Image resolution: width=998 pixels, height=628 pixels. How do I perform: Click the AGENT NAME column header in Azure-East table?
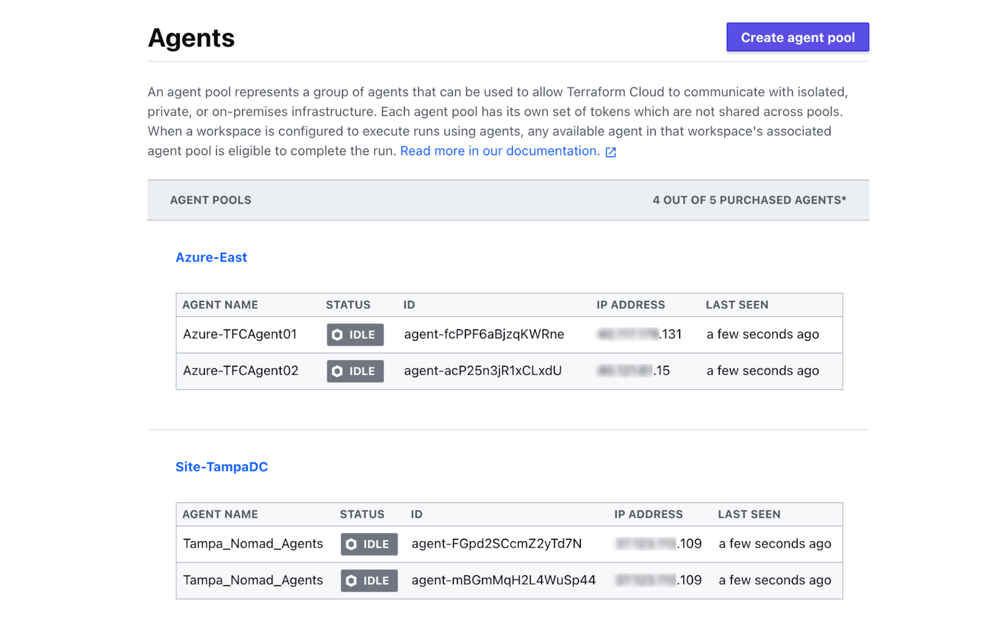pyautogui.click(x=220, y=305)
